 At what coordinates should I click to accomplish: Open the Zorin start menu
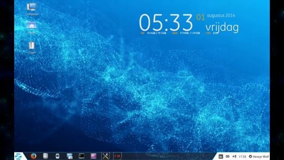pos(19,156)
